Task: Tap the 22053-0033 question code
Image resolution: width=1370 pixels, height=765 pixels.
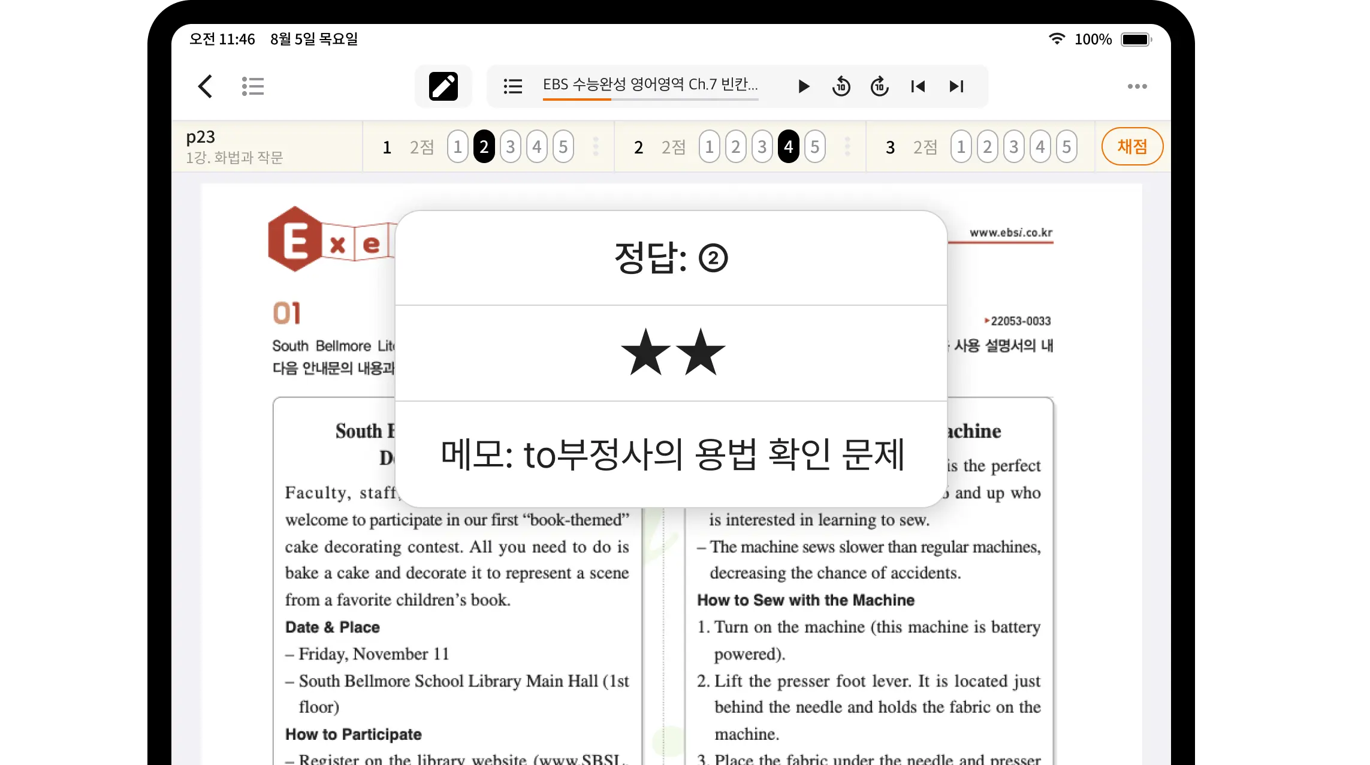Action: 1018,321
